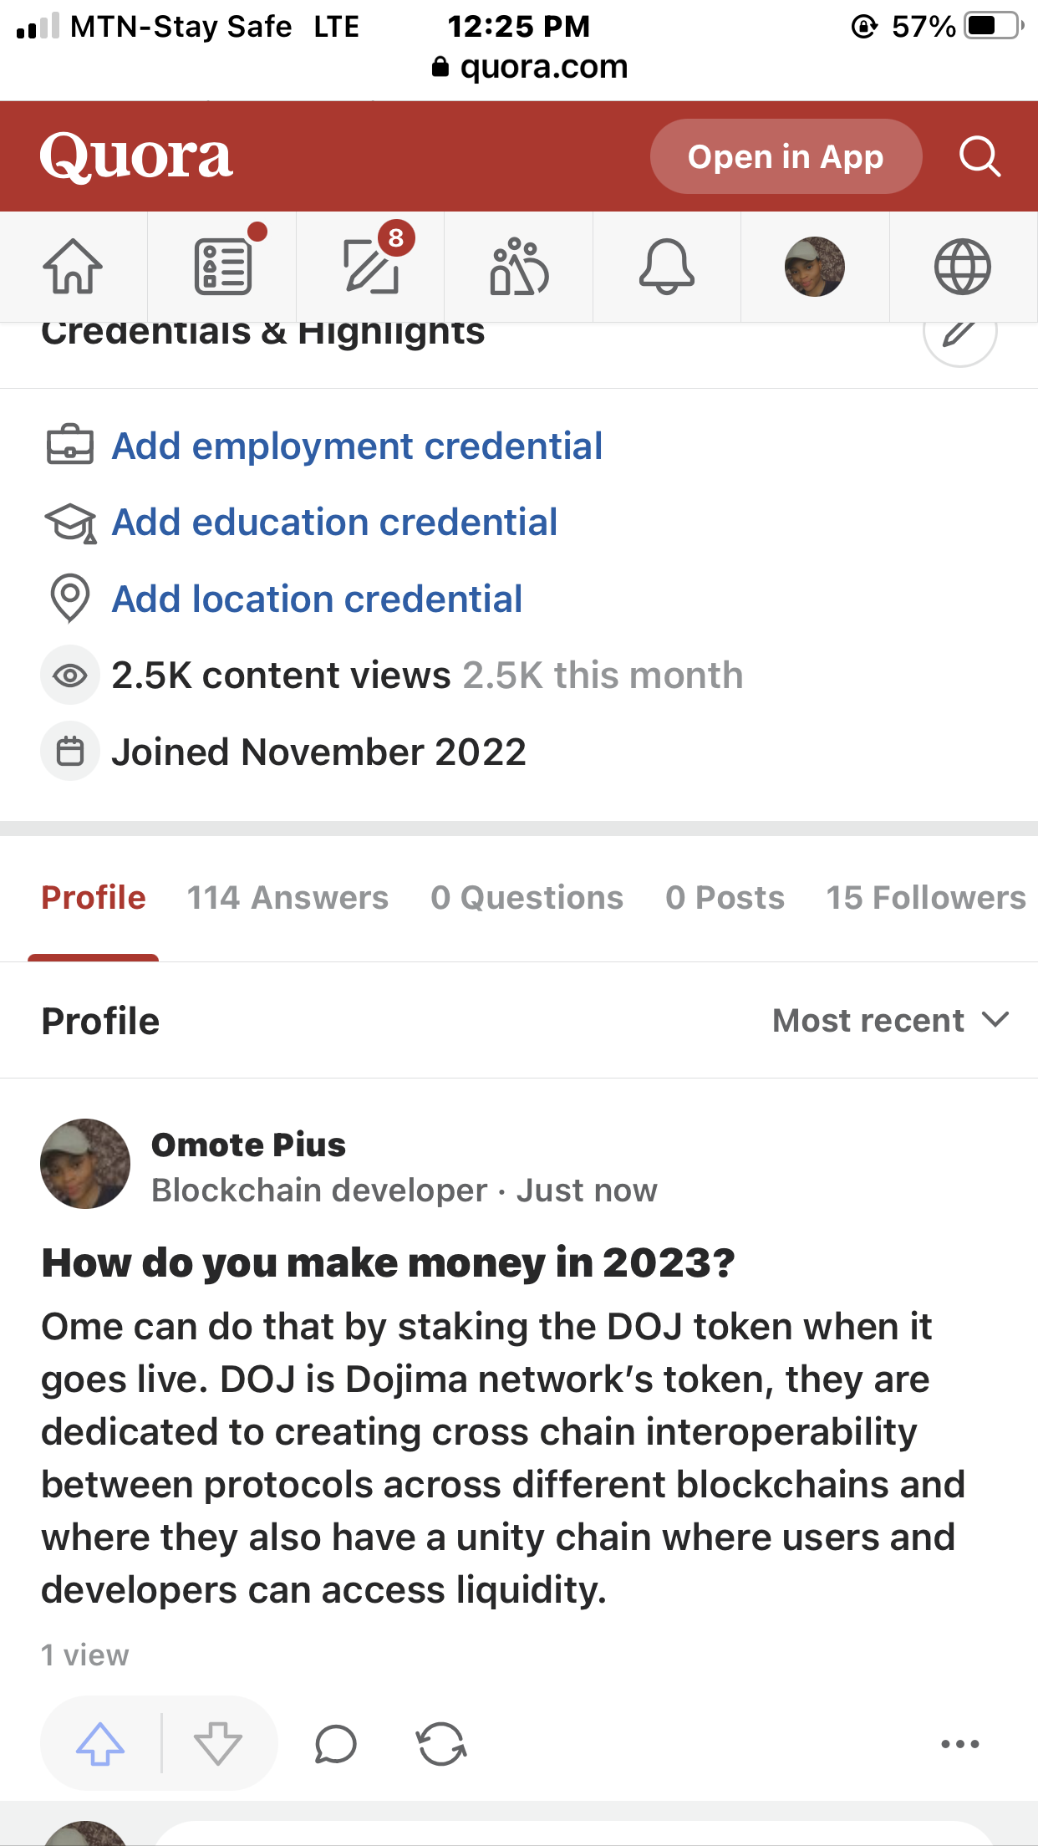Open the profile avatar menu in navbar

(x=814, y=267)
